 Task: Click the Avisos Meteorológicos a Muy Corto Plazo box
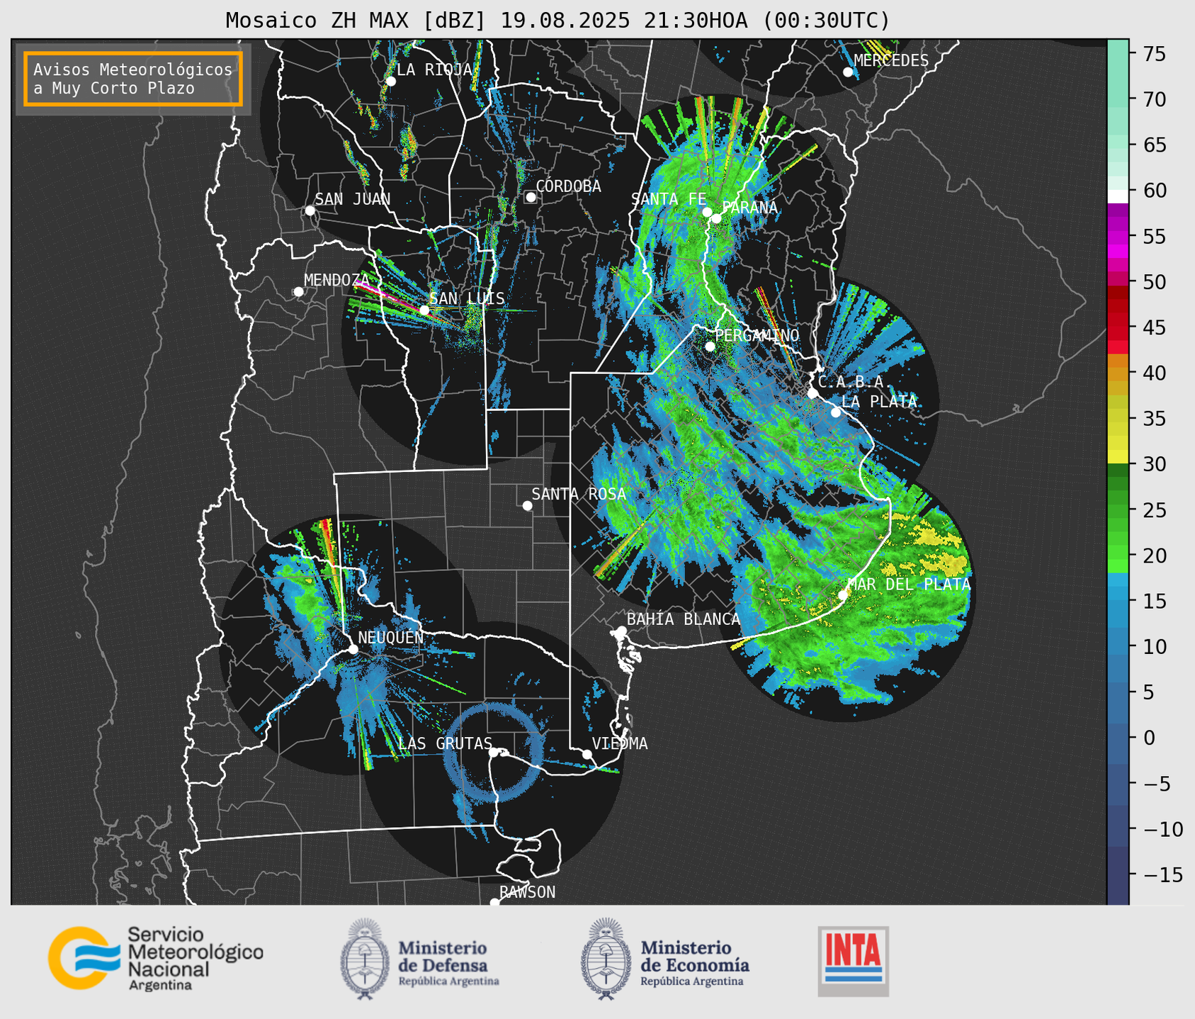(x=133, y=79)
